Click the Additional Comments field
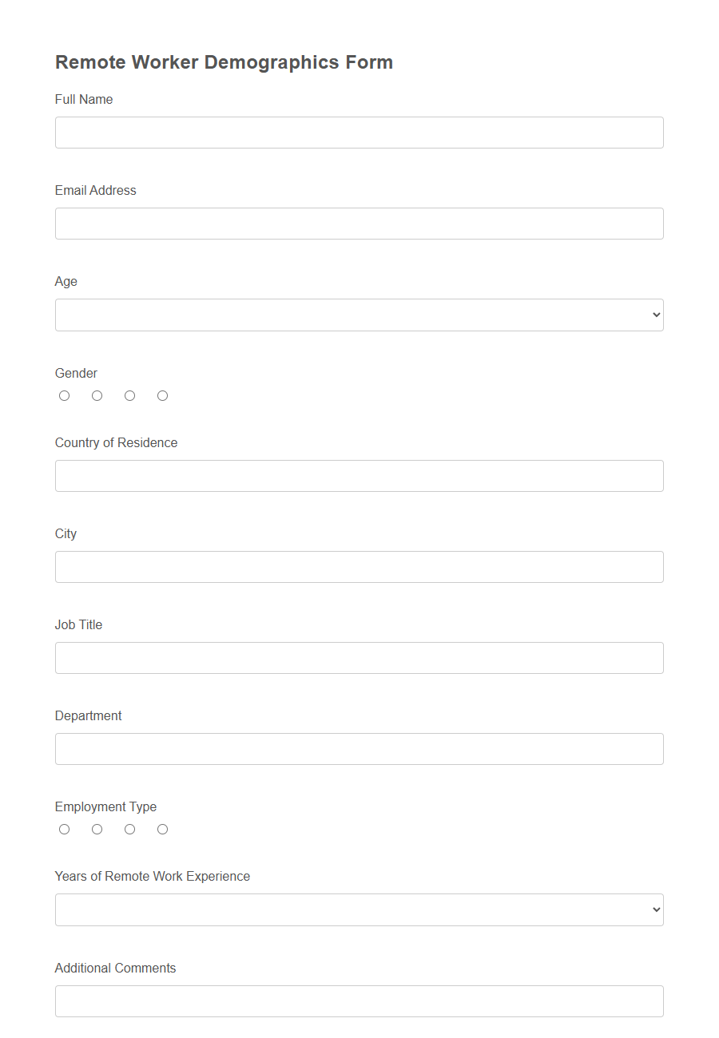This screenshot has height=1038, width=719. click(359, 1000)
